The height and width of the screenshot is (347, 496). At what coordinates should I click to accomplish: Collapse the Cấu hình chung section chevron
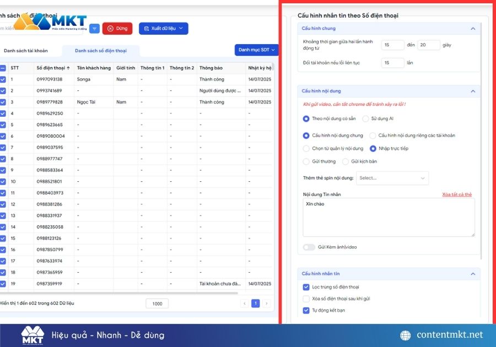(x=472, y=28)
